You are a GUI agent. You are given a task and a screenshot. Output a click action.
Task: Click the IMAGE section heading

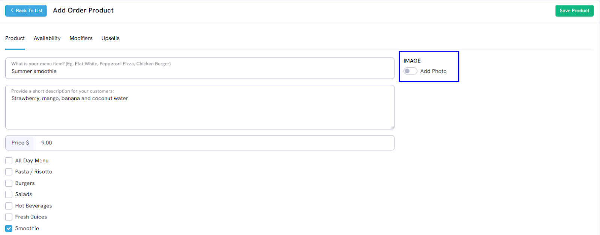pyautogui.click(x=412, y=61)
